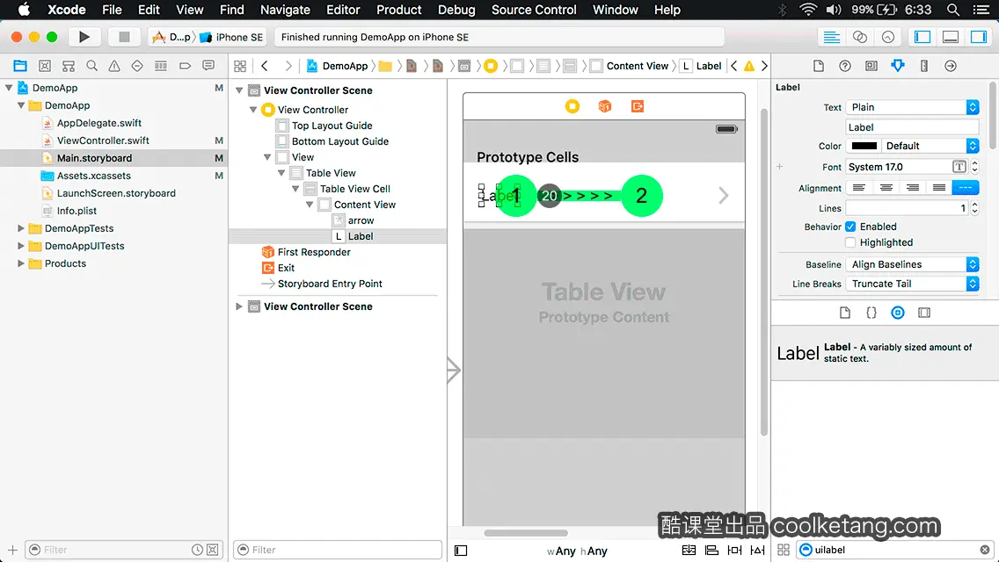Open the Test navigator
Viewport: 999px width, 562px height.
pyautogui.click(x=137, y=66)
